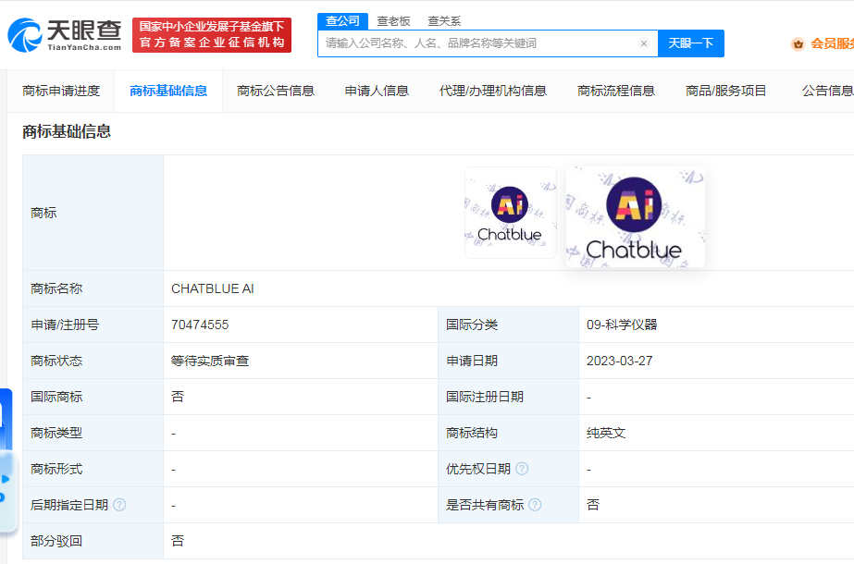Viewport: 854px width, 564px height.
Task: Open the 会员服务 link
Action: click(x=832, y=44)
